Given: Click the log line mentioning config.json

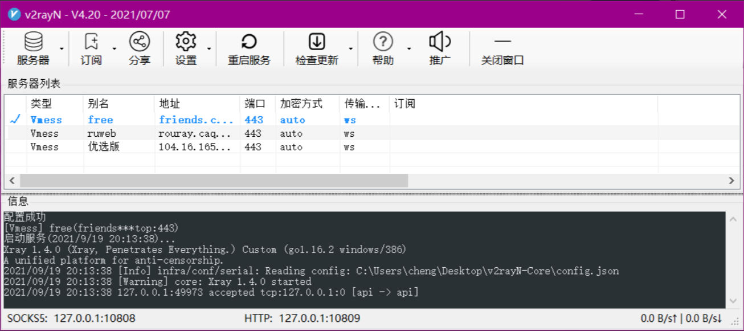Looking at the screenshot, I should coord(311,271).
